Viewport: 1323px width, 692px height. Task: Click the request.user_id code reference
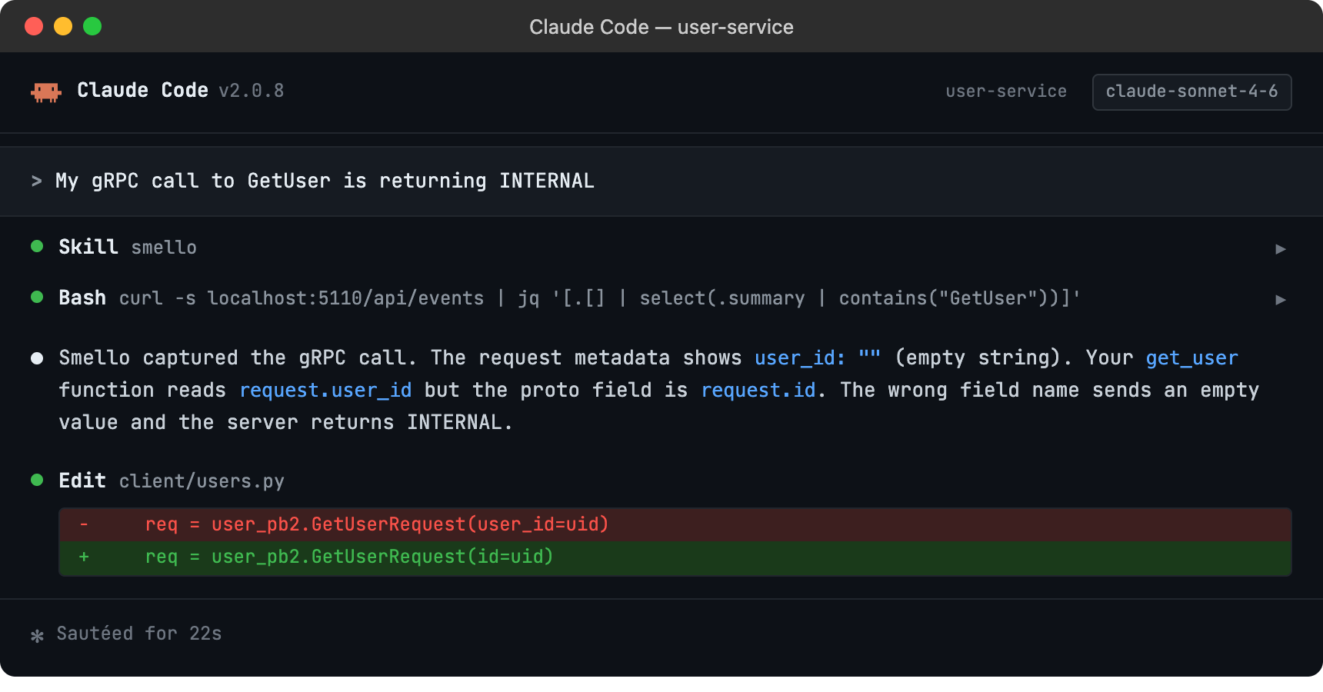coord(325,390)
